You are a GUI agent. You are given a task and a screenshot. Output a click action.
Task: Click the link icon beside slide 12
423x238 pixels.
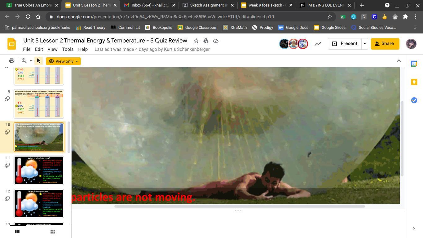coord(7,199)
